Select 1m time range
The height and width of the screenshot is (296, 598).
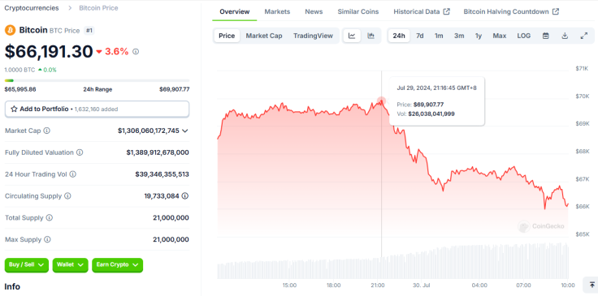coord(439,36)
